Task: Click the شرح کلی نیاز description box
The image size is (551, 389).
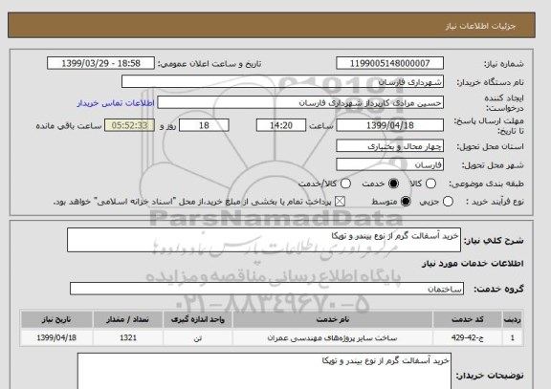Action: [x=264, y=240]
